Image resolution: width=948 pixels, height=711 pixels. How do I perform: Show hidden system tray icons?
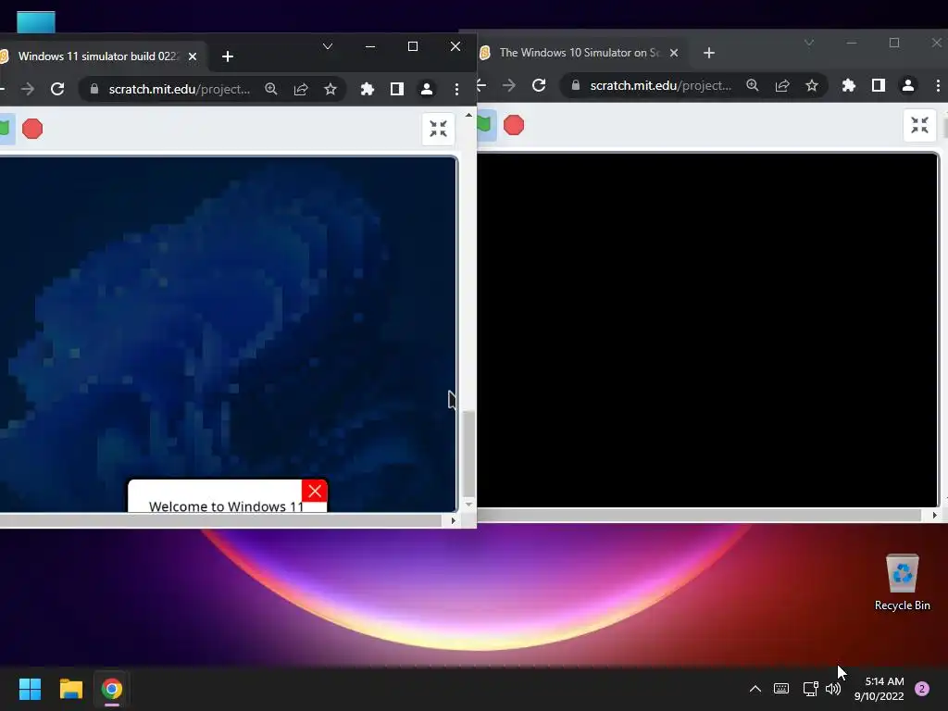755,689
